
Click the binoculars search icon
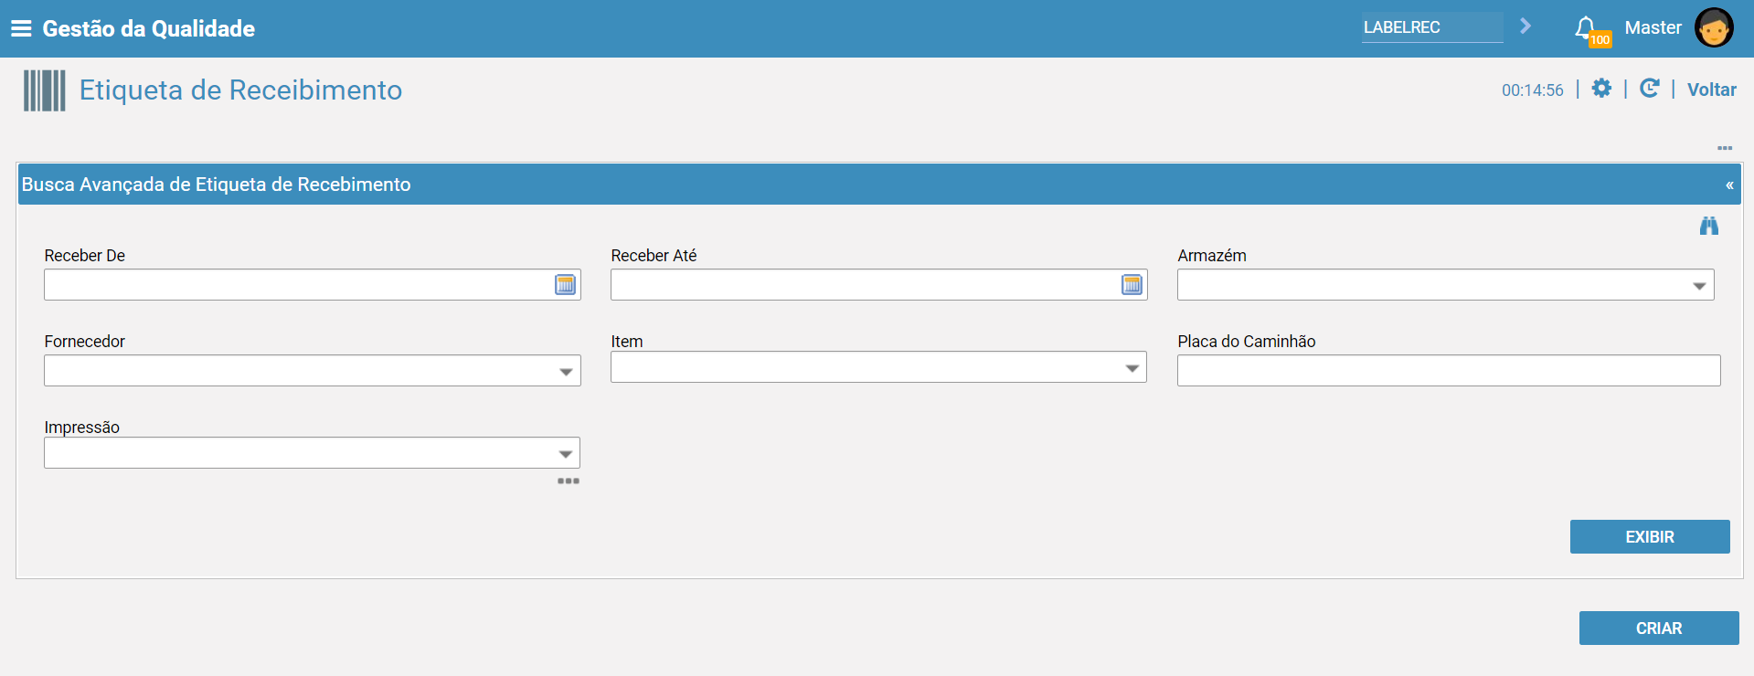point(1708,226)
